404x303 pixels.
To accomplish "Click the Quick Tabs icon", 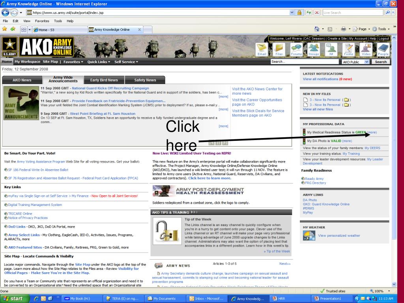I will (24, 30).
